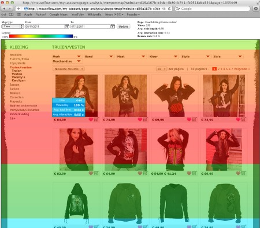Open the Popular bookmarks menu

[133, 14]
